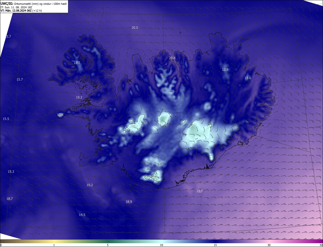
Task: Click the 18.7 value in the southwest corner
Action: pyautogui.click(x=10, y=199)
